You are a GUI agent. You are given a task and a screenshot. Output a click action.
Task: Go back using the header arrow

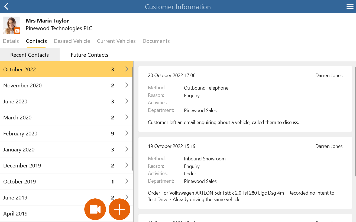tap(6, 7)
